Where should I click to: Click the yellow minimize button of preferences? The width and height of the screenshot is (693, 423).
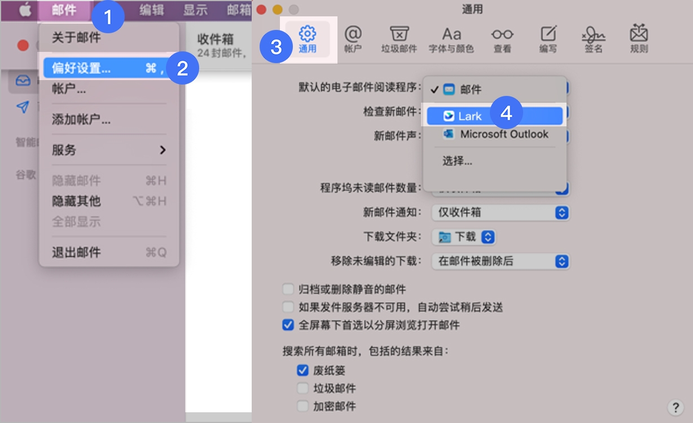tap(277, 10)
